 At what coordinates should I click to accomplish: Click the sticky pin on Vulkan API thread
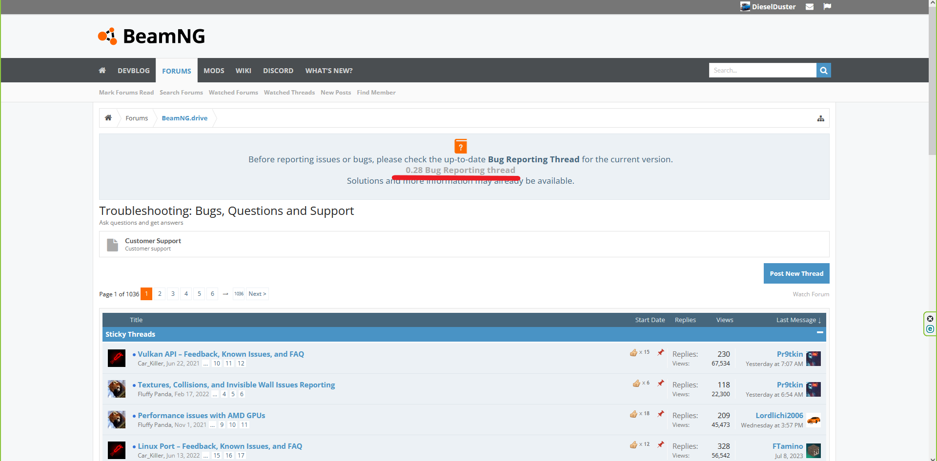[x=661, y=352]
